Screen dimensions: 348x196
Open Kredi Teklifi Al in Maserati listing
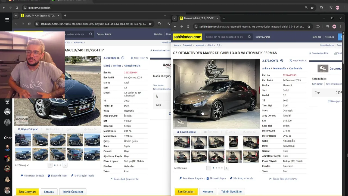point(298,61)
